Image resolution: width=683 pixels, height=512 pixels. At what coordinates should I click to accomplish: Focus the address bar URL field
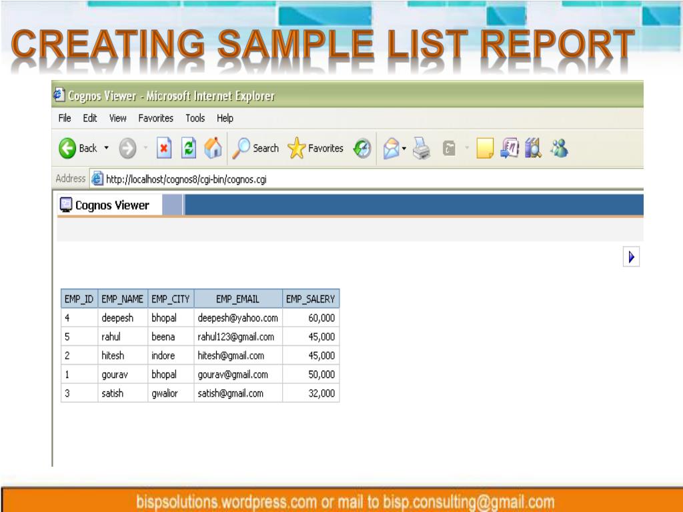pos(366,179)
